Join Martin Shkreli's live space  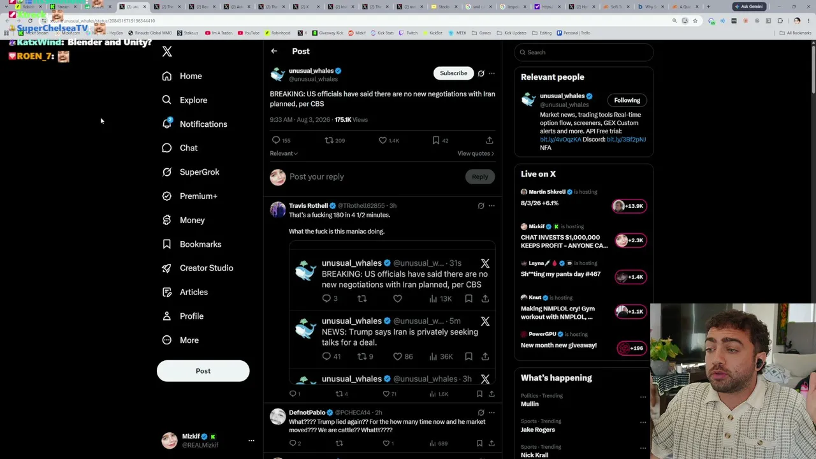point(629,206)
